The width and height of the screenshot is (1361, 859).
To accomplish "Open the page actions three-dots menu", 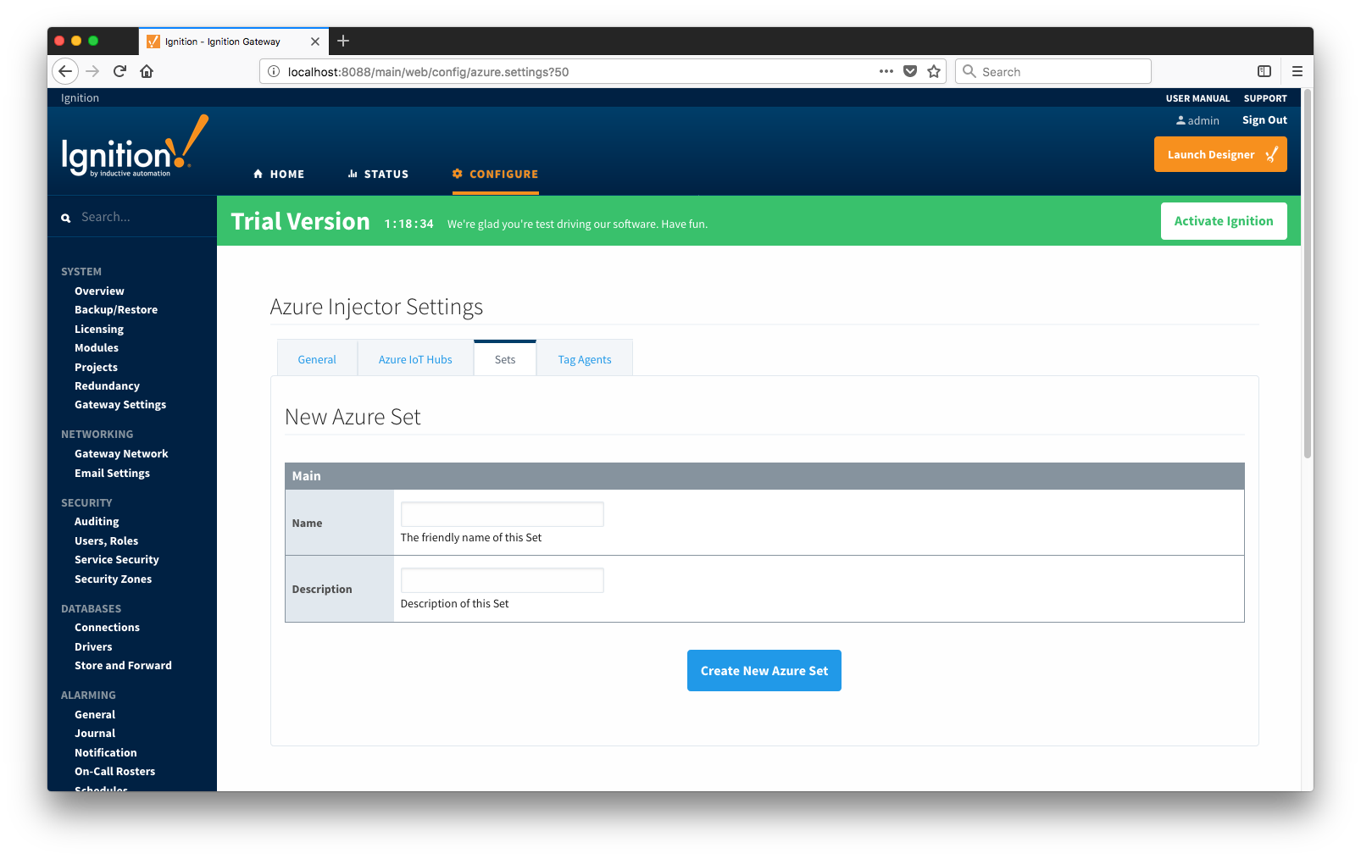I will 886,71.
